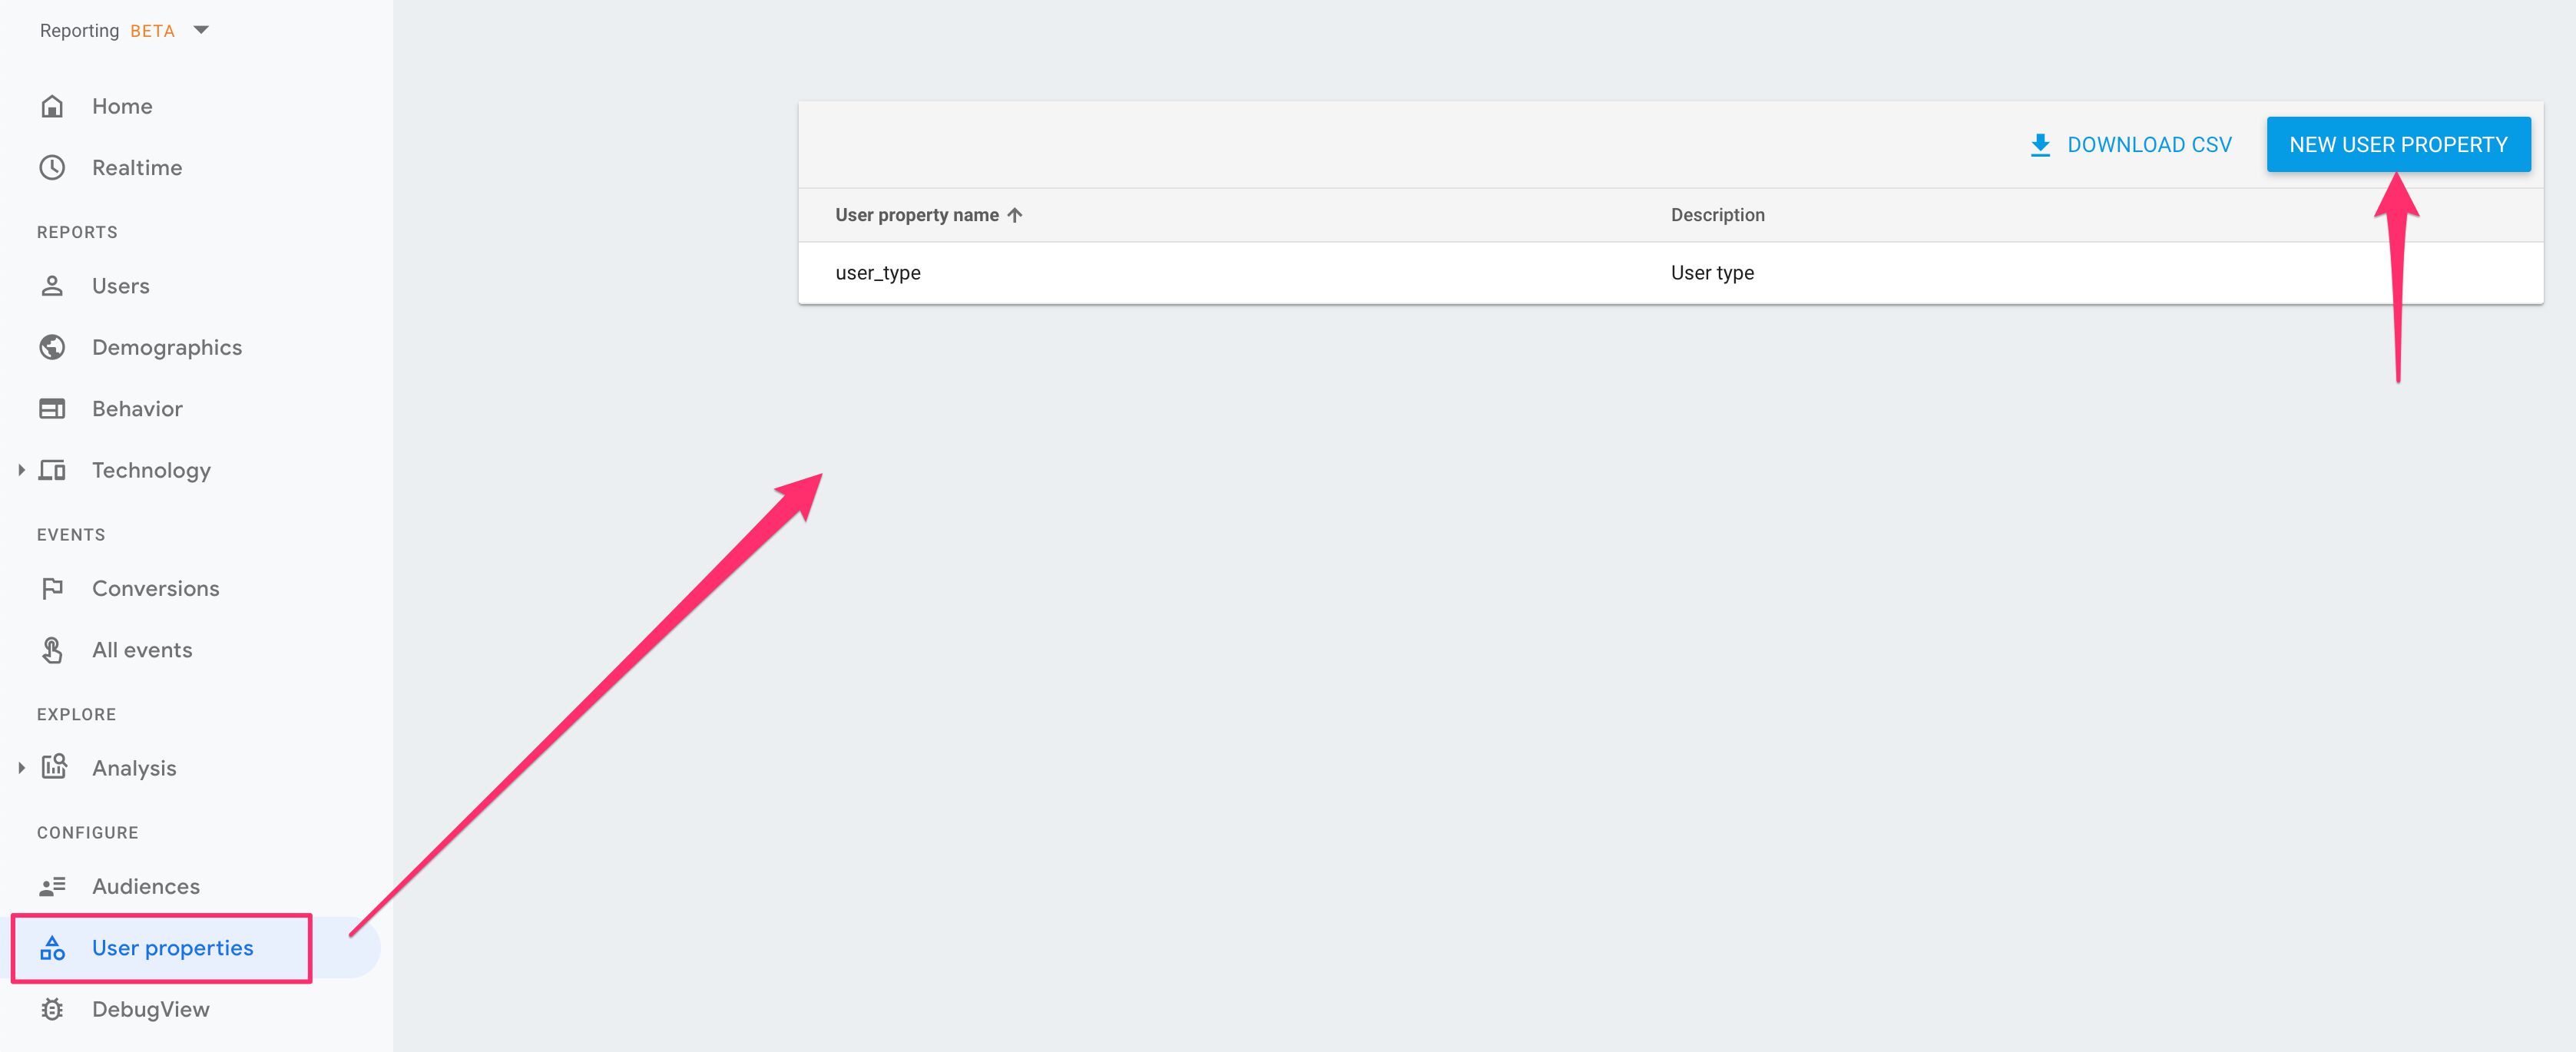Toggle the Behavior reports section

click(x=137, y=408)
